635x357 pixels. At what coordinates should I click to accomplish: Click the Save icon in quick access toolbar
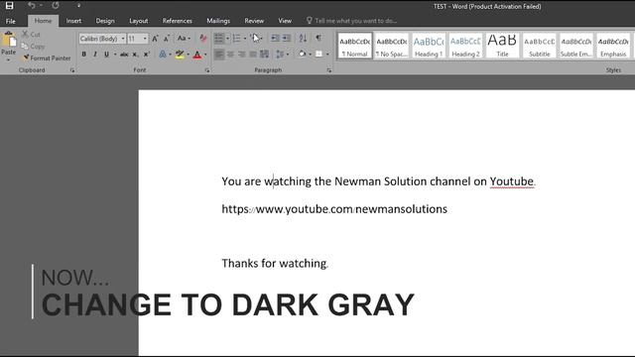pos(9,6)
